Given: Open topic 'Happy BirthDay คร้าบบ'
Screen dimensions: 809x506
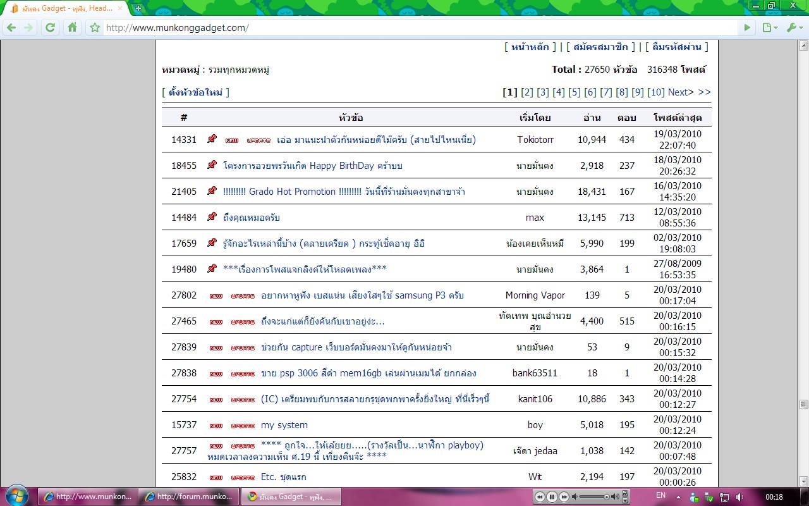Looking at the screenshot, I should [313, 166].
